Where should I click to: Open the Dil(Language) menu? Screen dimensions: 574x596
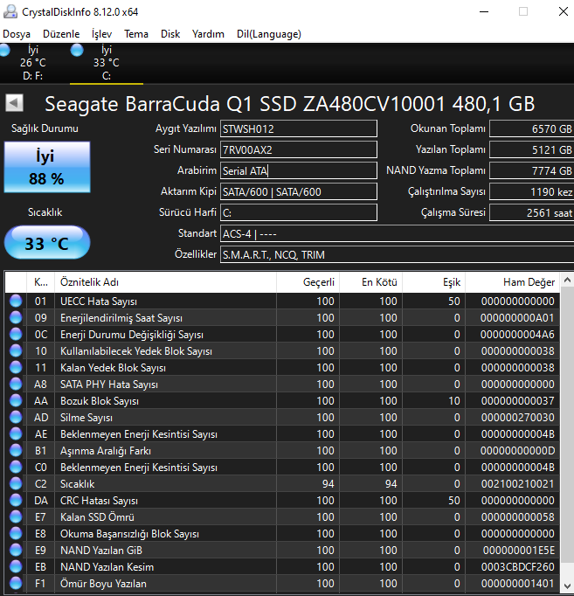pos(269,34)
